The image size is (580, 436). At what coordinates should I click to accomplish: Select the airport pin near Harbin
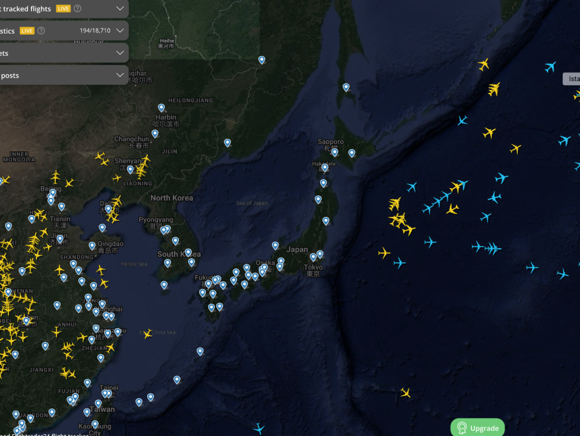(x=161, y=107)
